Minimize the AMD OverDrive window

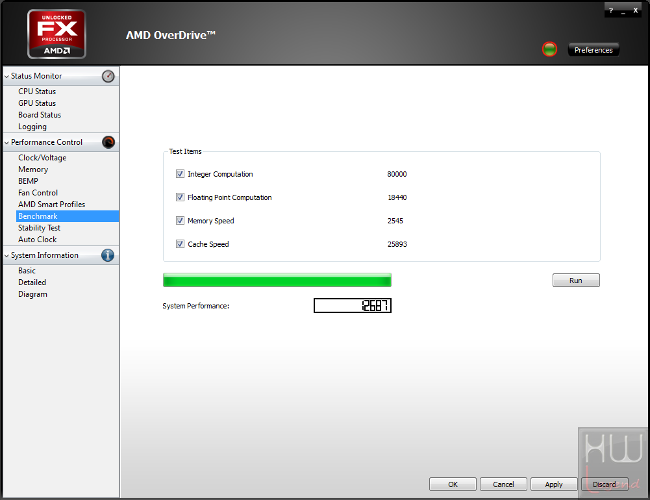coord(623,11)
